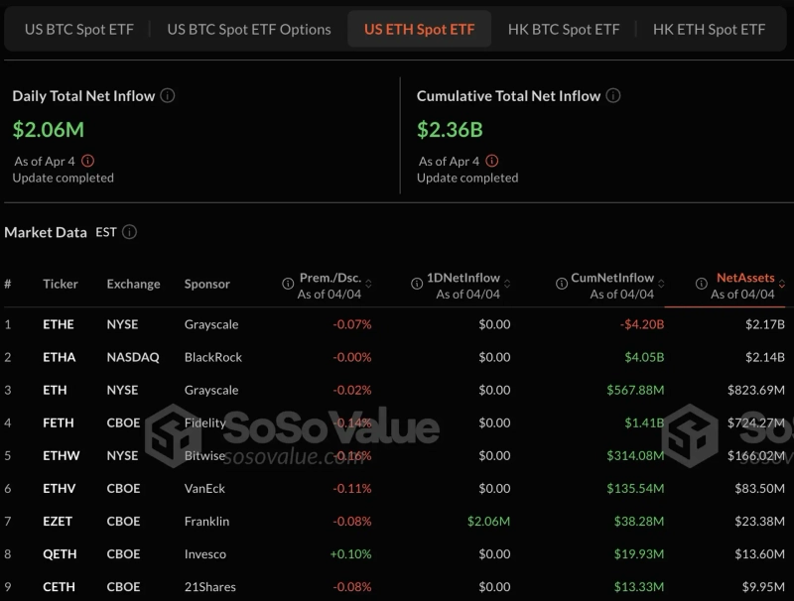Click the Fidelity sponsor name
This screenshot has width=794, height=601.
tap(203, 422)
